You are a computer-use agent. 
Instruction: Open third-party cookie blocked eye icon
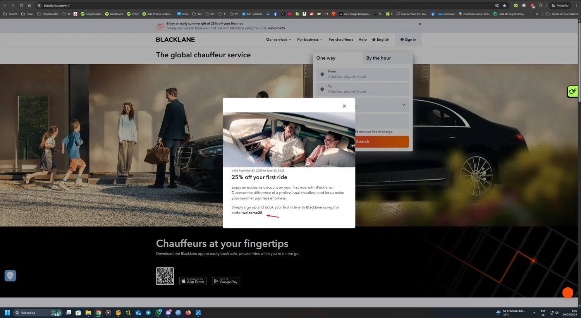click(x=497, y=5)
